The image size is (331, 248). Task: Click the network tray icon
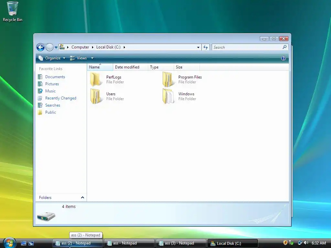coord(300,243)
